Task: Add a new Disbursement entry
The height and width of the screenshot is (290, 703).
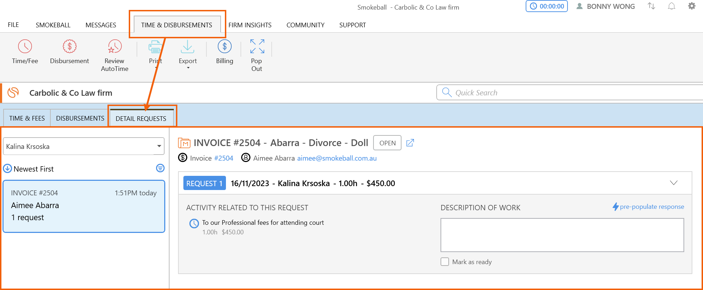Action: tap(70, 52)
